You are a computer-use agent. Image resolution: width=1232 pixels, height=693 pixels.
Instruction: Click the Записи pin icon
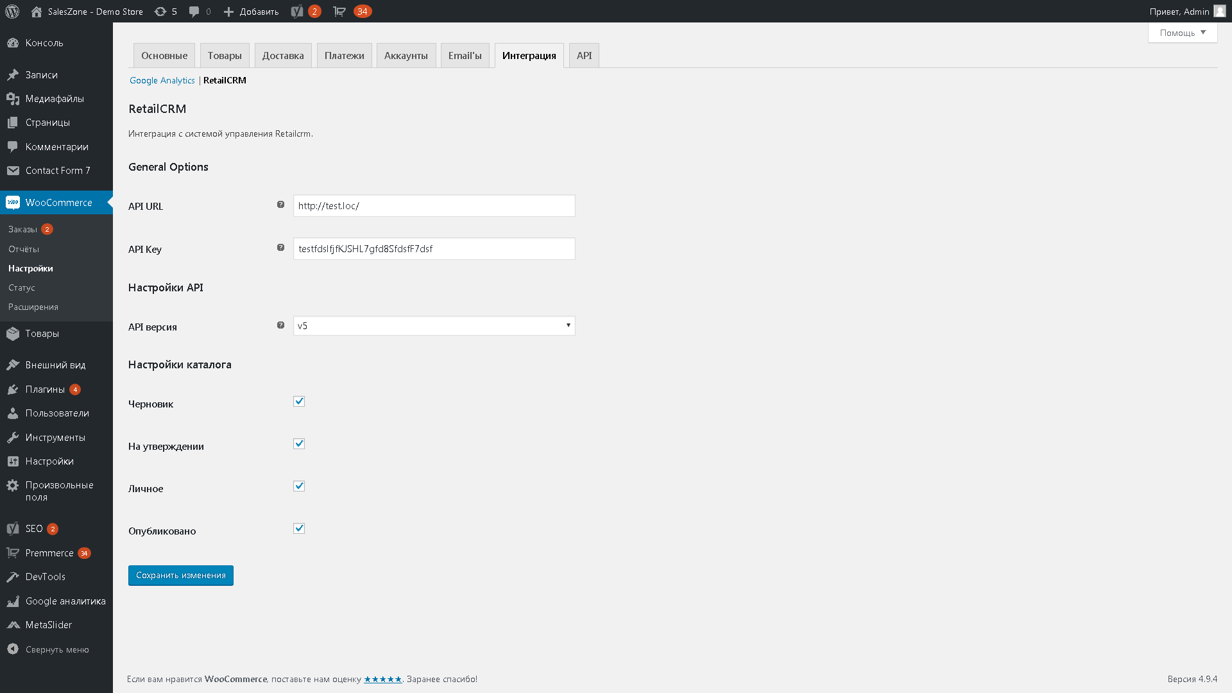click(x=13, y=75)
